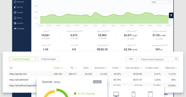Open the Content sidebar section
The height and width of the screenshot is (97, 186).
[x=18, y=13]
